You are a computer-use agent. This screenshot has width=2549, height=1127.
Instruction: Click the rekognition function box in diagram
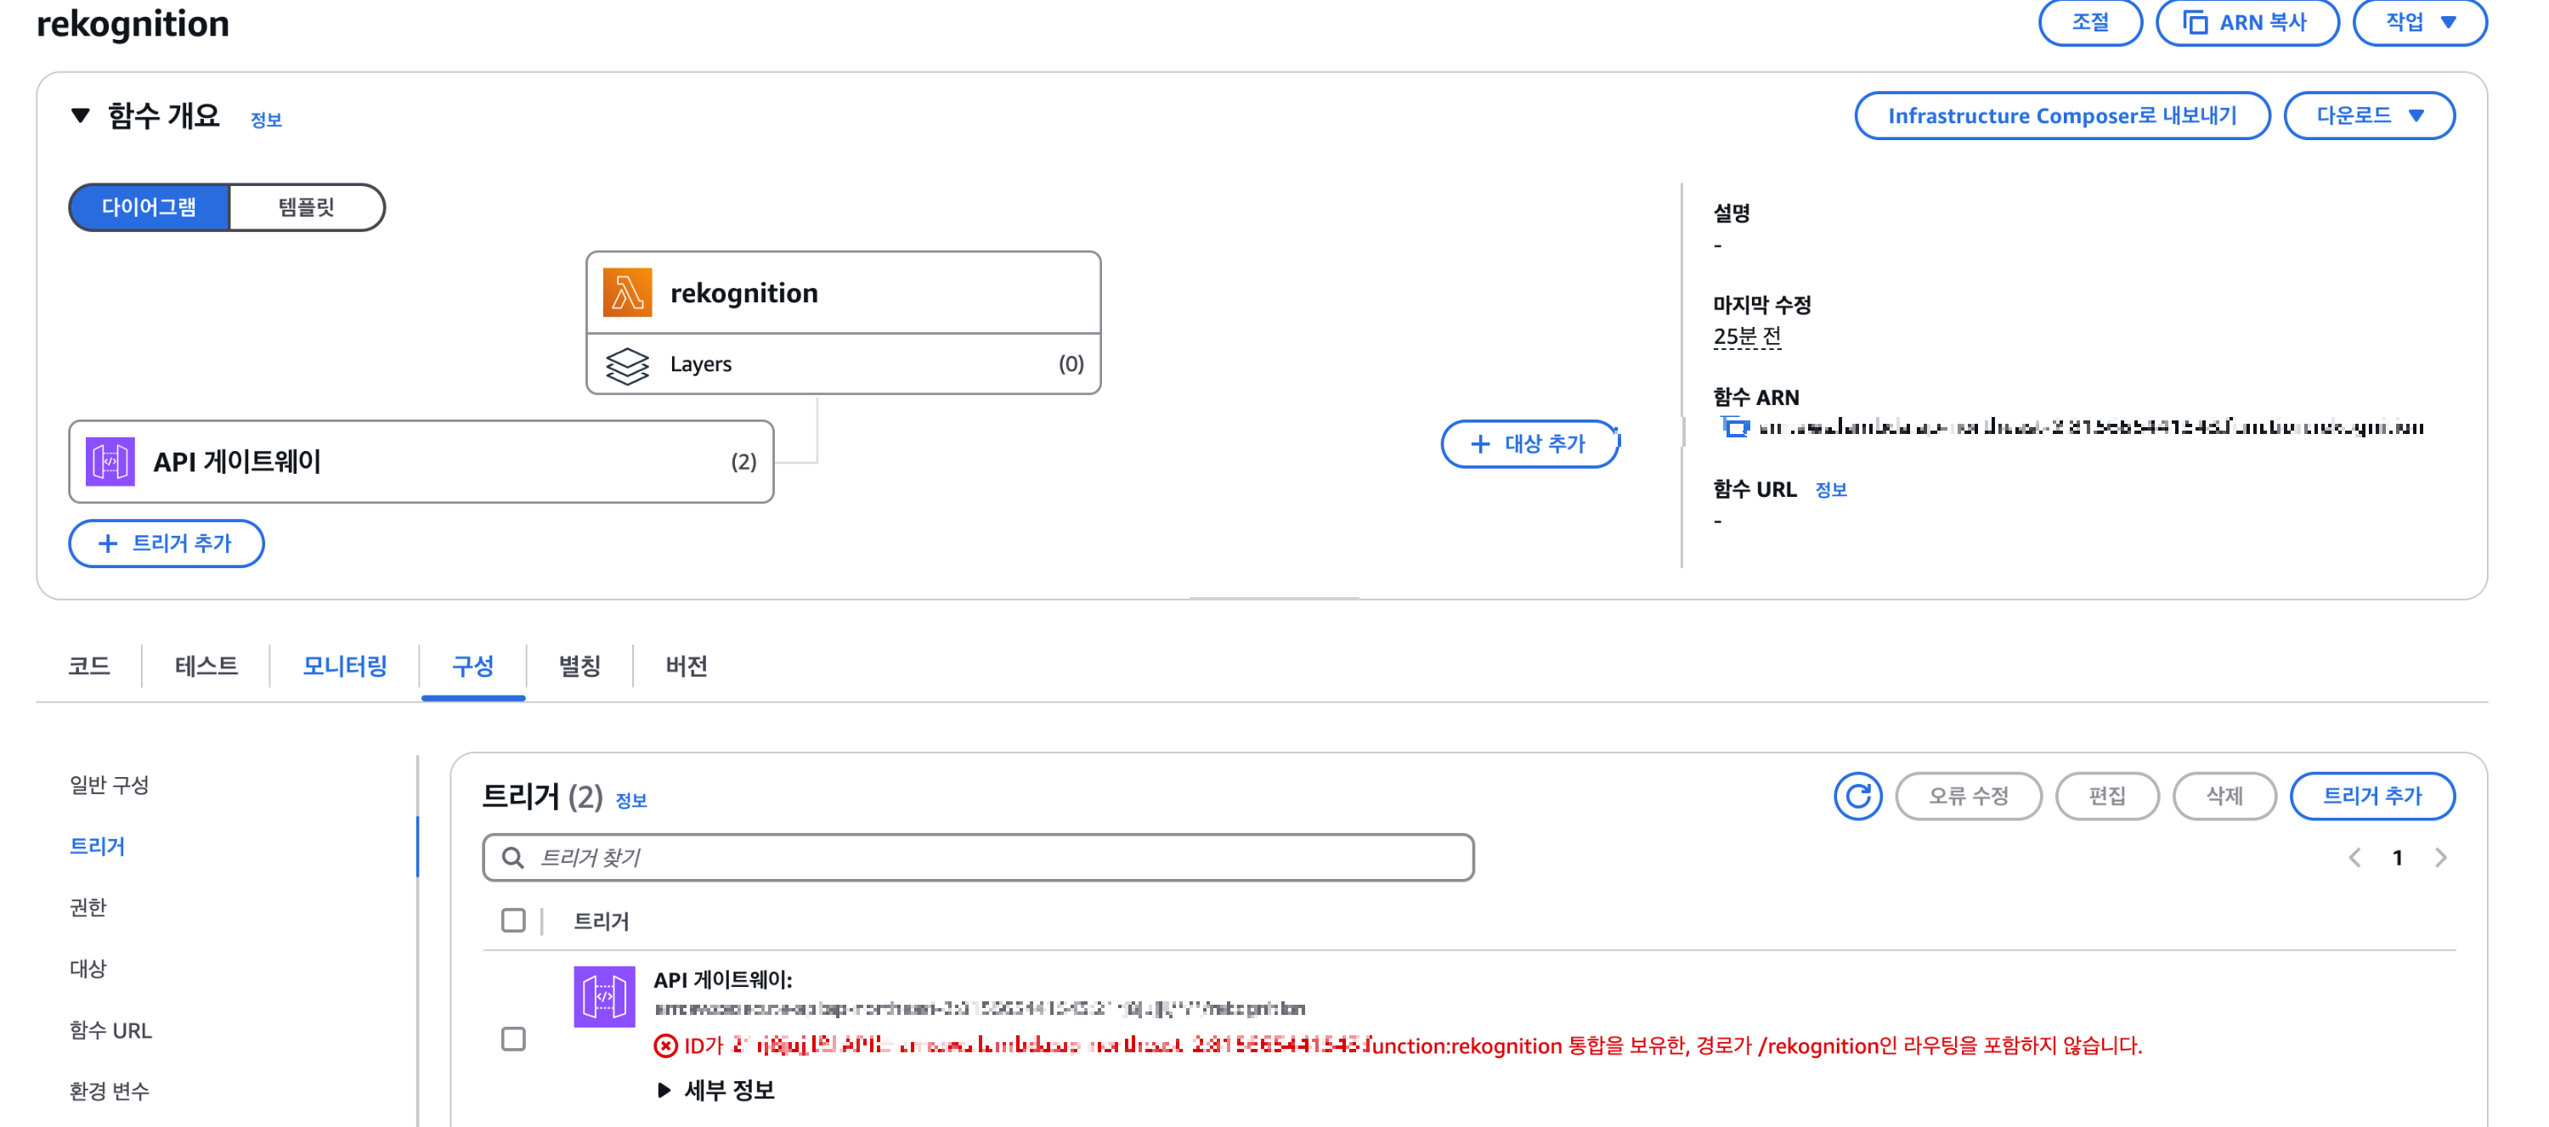(x=843, y=293)
